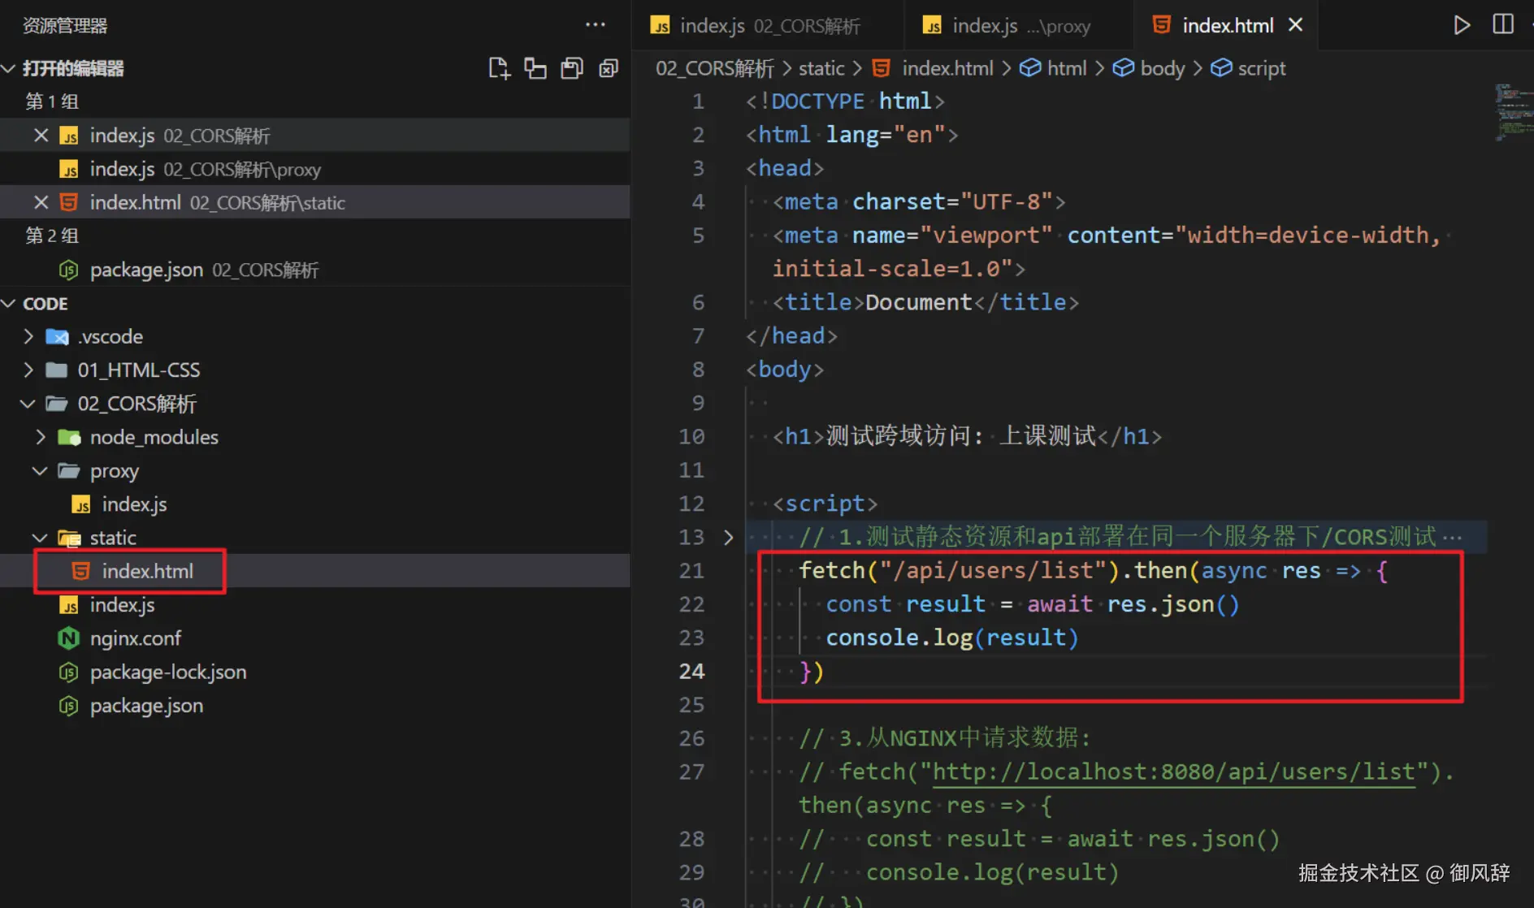Unfold the collapsed code at line 13
Screen dimensions: 1534x908
point(728,537)
